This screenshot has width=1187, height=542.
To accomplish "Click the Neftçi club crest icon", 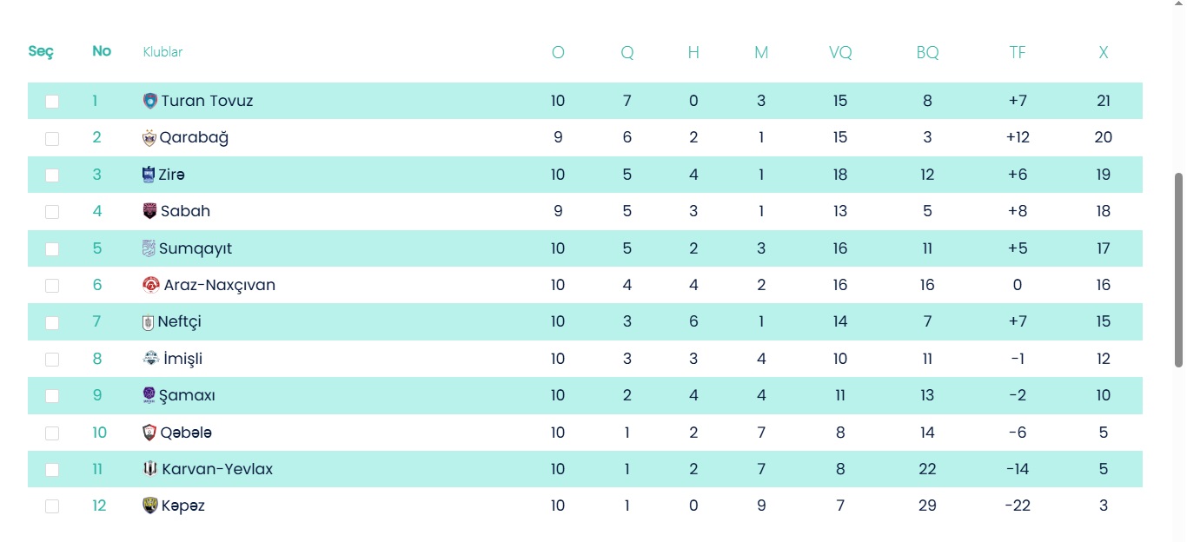I will (x=148, y=322).
